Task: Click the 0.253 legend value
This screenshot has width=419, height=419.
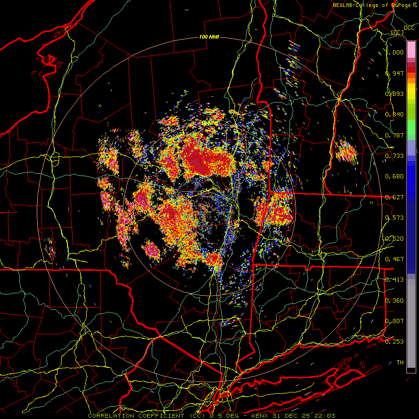Action: pyautogui.click(x=394, y=342)
